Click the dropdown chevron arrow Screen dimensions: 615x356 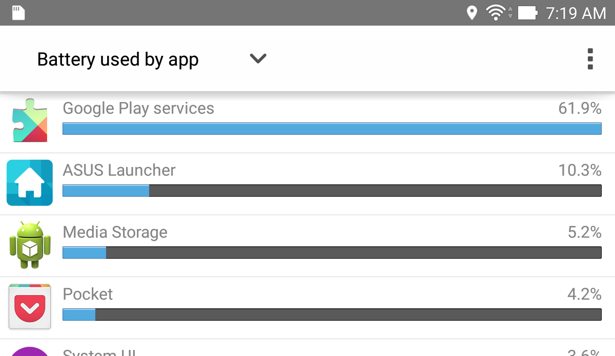[x=258, y=59]
